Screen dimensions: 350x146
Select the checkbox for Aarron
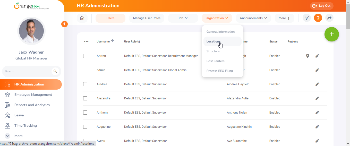click(85, 56)
